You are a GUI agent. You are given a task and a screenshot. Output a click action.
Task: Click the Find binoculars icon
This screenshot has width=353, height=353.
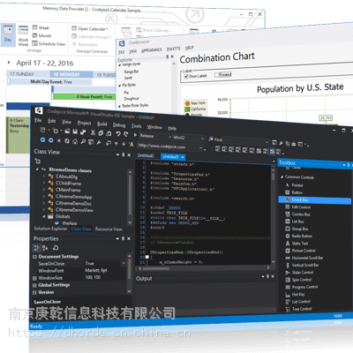(211, 139)
